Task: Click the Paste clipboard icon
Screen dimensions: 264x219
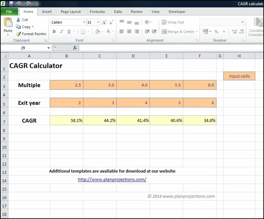Action: (x=8, y=22)
